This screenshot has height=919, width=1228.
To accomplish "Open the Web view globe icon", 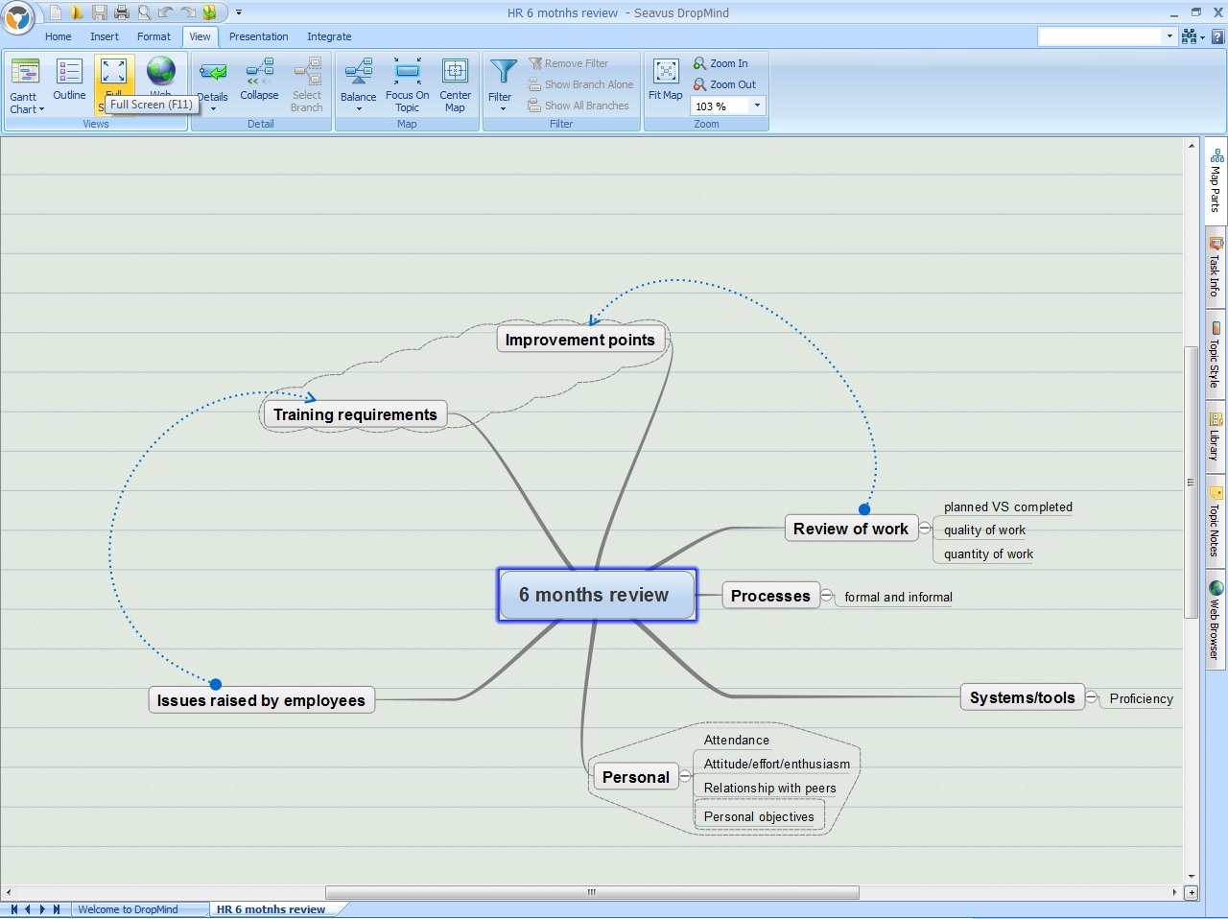I will 160,73.
